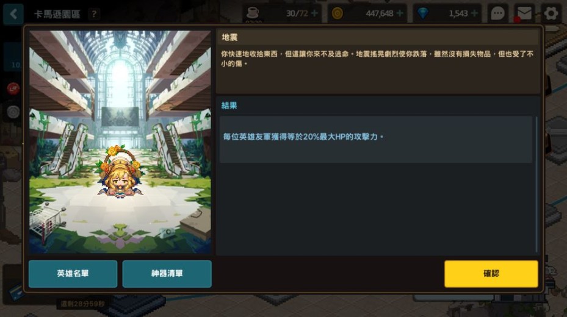
Task: Tap the blonde hero character sprite
Action: click(x=118, y=171)
